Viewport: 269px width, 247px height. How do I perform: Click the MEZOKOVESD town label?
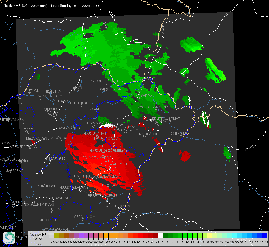(x=38, y=138)
